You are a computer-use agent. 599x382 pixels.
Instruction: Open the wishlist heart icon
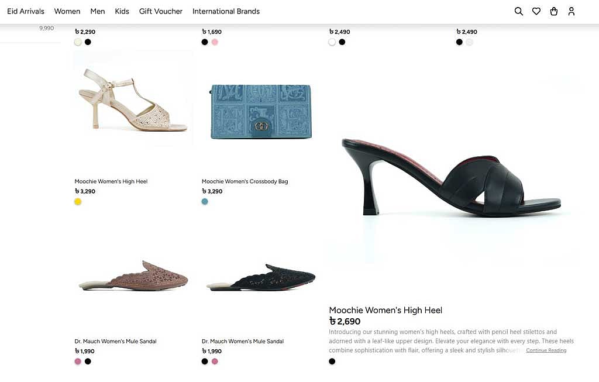tap(536, 12)
